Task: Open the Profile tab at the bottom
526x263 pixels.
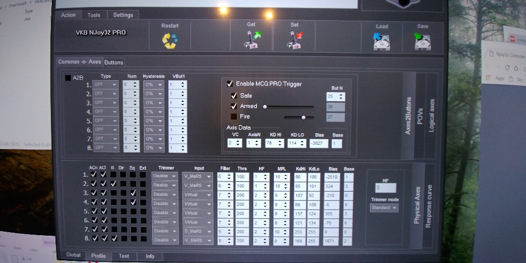Action: (98, 256)
